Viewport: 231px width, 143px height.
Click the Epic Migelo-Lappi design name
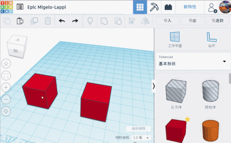[x=47, y=7]
